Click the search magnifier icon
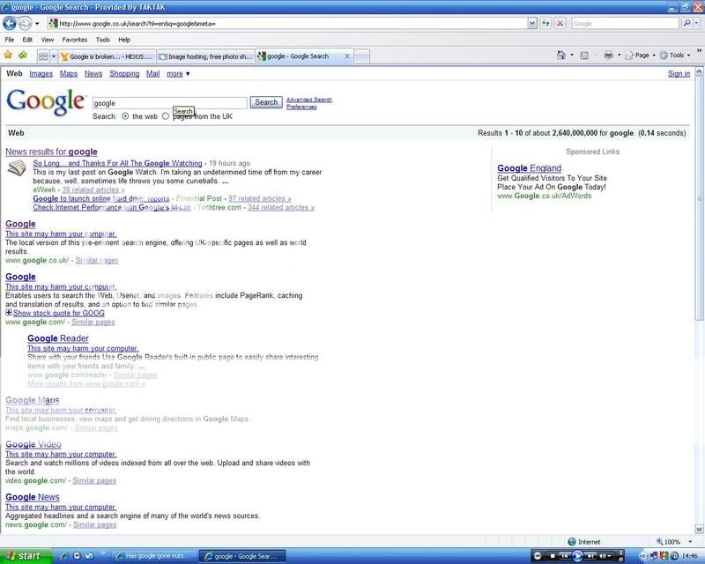 click(687, 24)
